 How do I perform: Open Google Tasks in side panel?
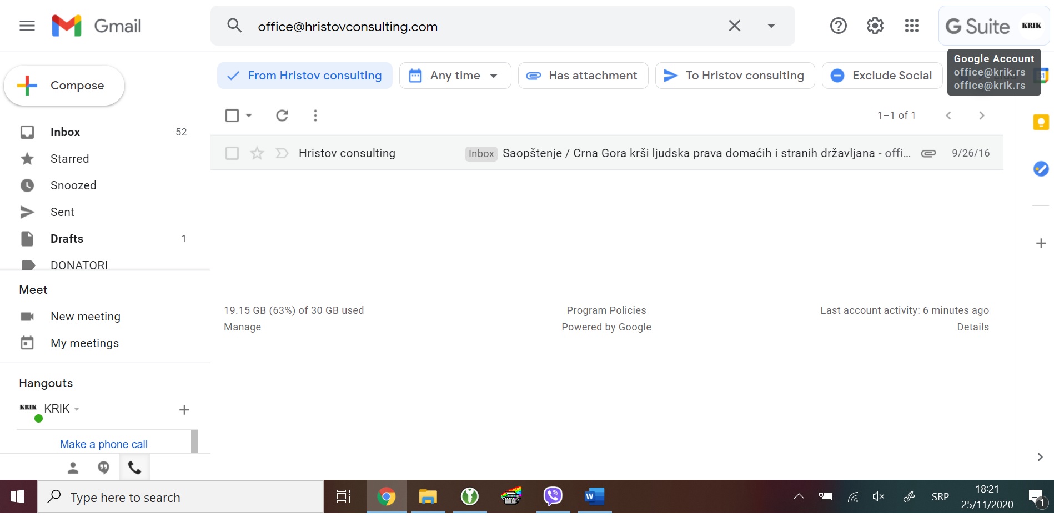(x=1041, y=169)
